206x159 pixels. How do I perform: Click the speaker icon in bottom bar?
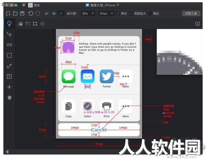pyautogui.click(x=7, y=152)
